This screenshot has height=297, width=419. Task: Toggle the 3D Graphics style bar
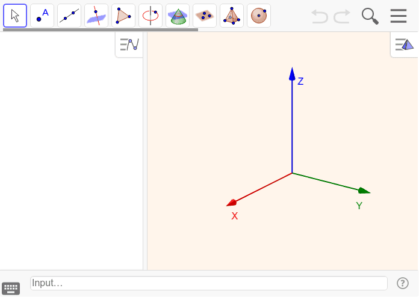(405, 44)
